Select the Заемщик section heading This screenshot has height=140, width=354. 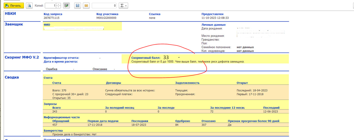(x=14, y=24)
